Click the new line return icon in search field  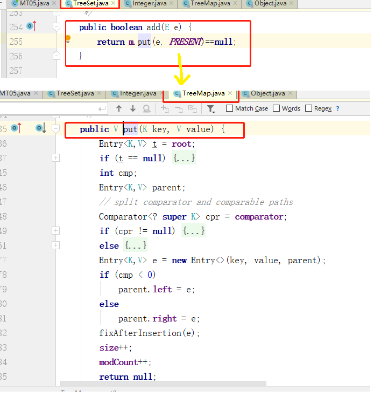coord(102,109)
